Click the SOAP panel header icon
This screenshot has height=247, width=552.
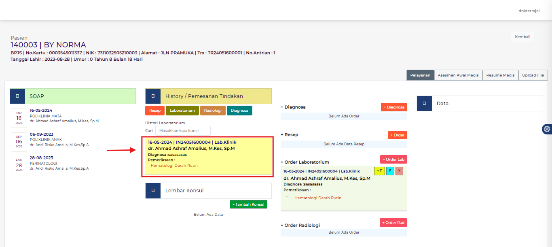[17, 96]
